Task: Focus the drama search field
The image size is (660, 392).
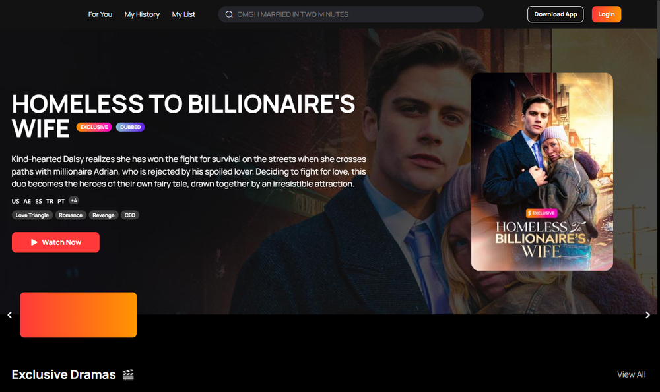Action: [x=350, y=14]
